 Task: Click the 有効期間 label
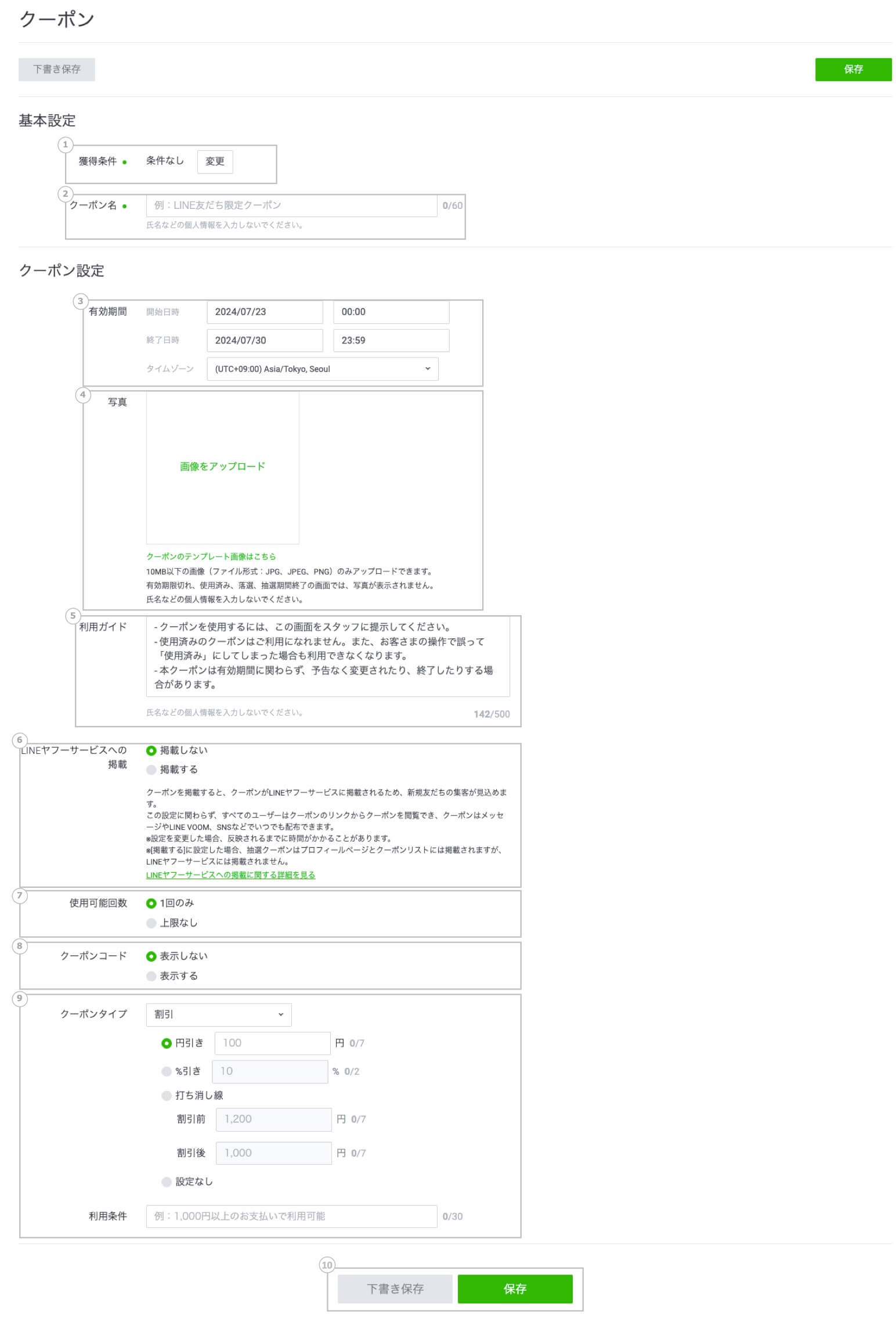pyautogui.click(x=108, y=312)
